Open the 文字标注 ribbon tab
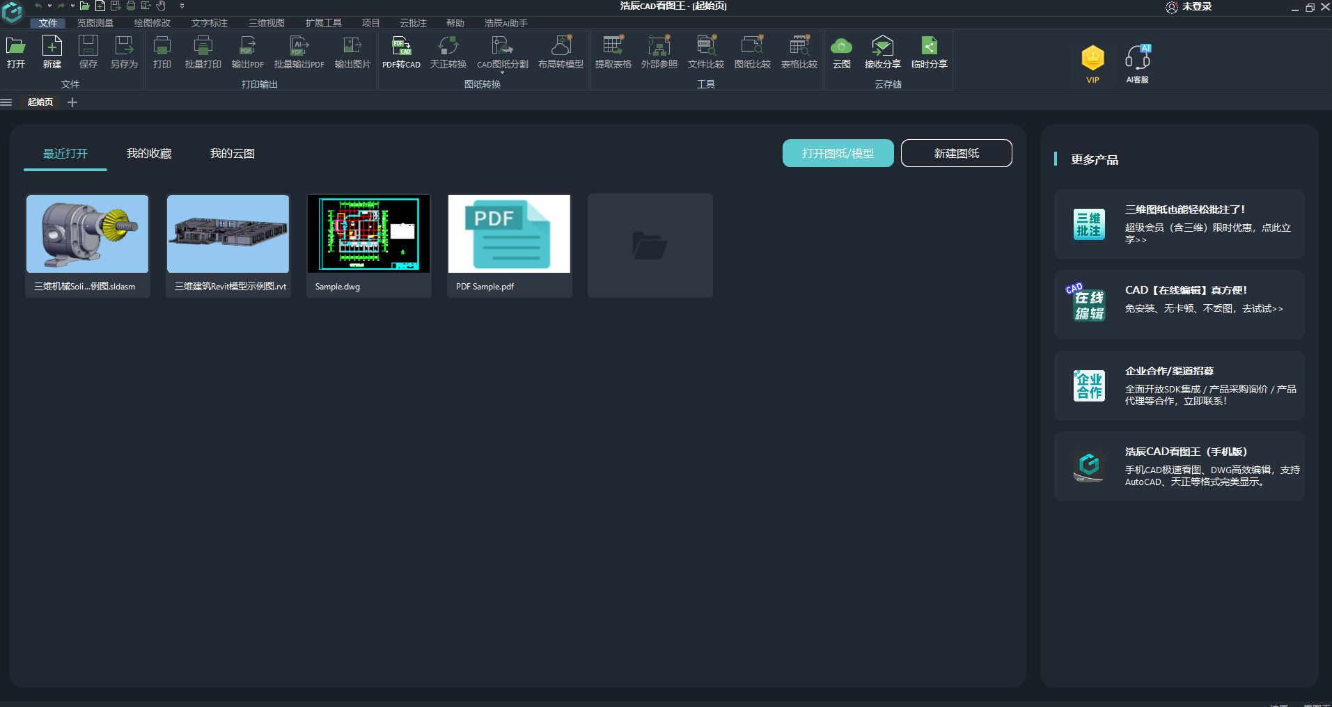The height and width of the screenshot is (707, 1332). pos(210,23)
